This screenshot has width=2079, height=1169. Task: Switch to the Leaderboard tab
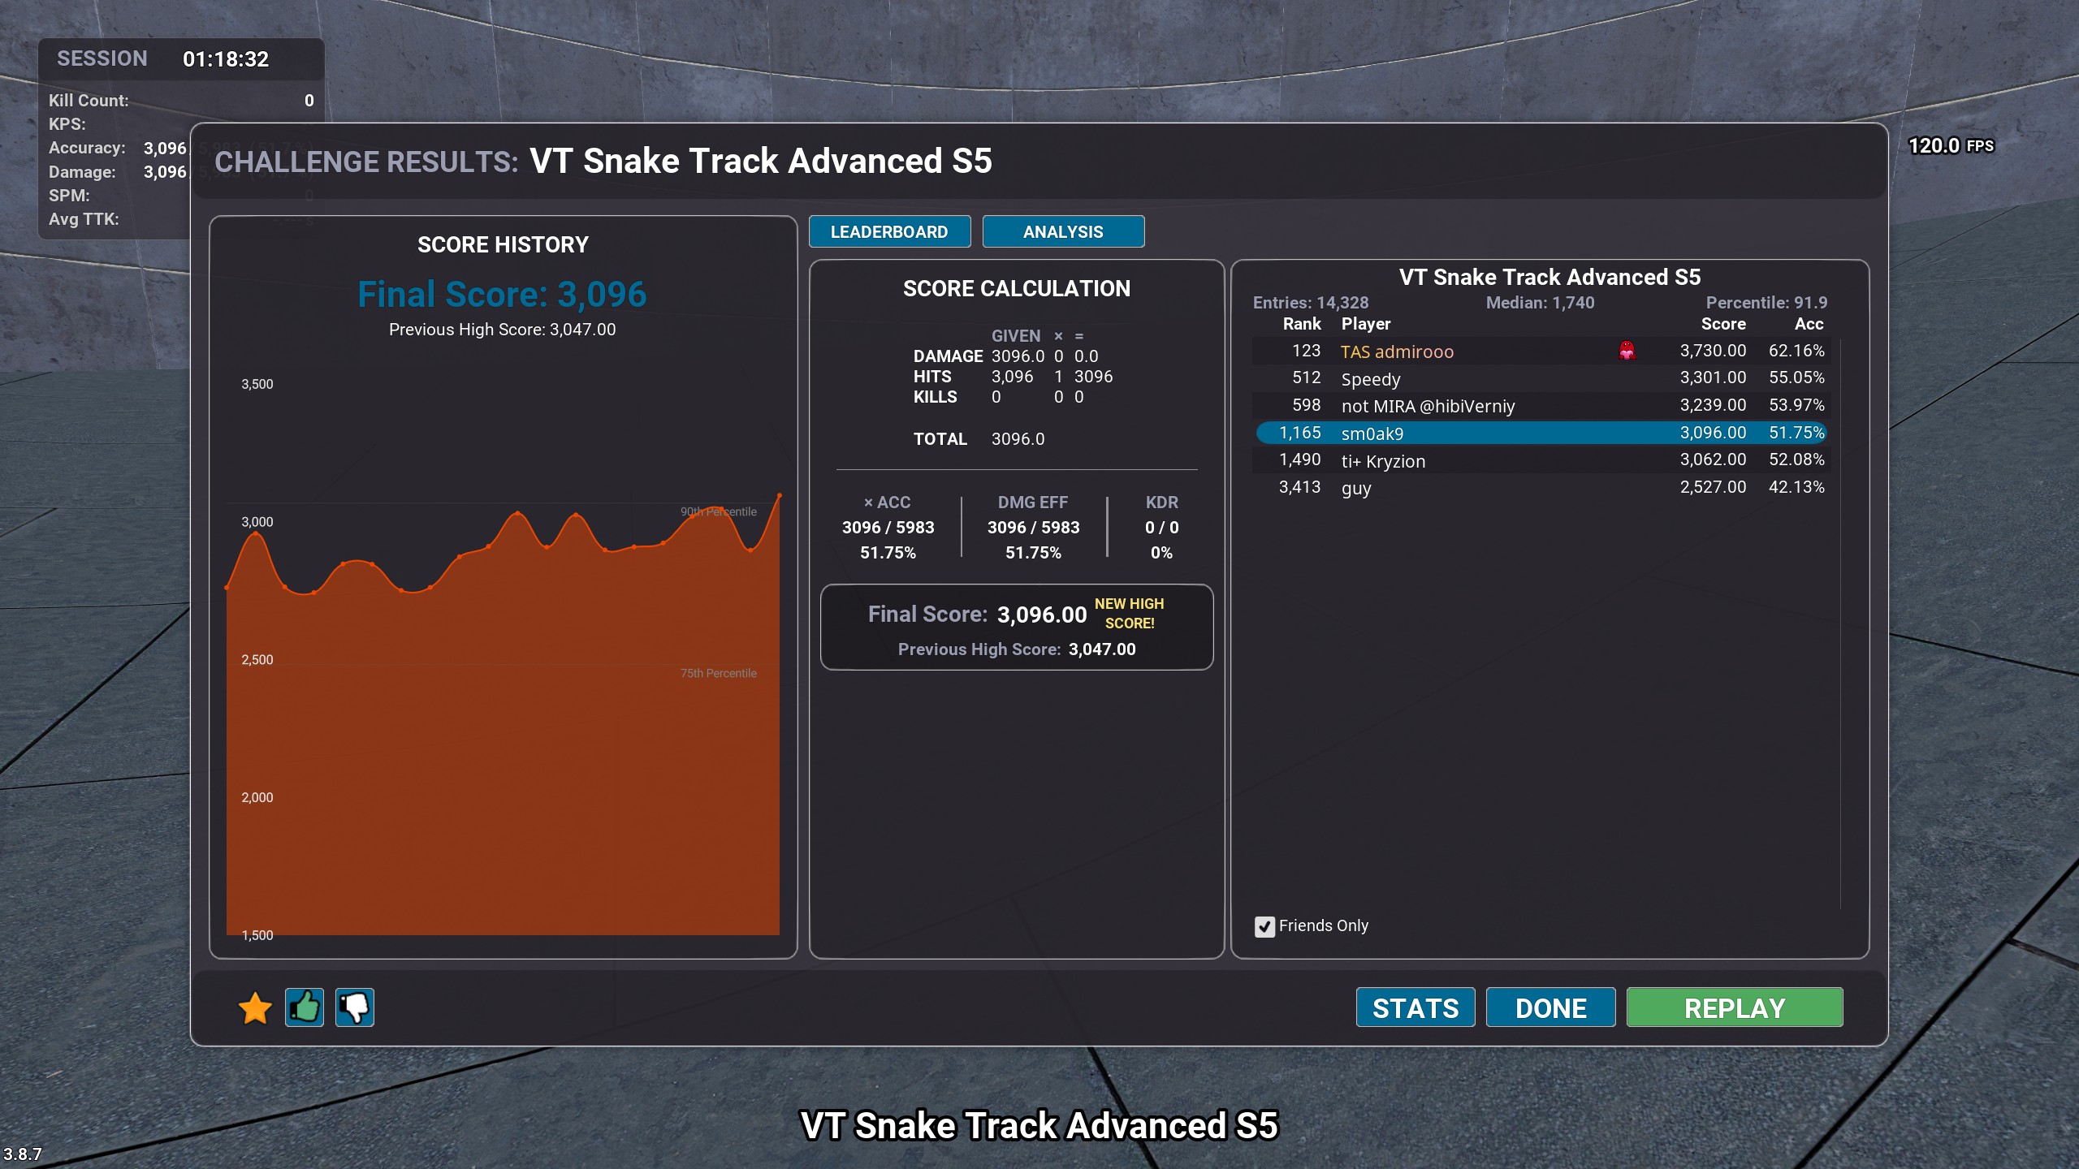pos(889,232)
